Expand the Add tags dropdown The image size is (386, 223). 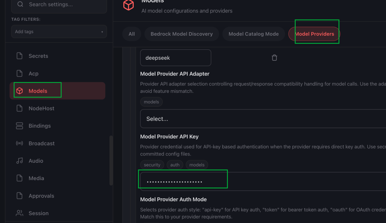click(x=59, y=31)
